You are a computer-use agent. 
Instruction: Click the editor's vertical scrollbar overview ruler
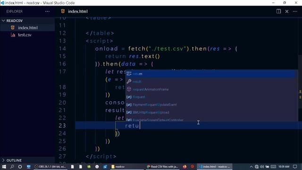tap(300, 91)
